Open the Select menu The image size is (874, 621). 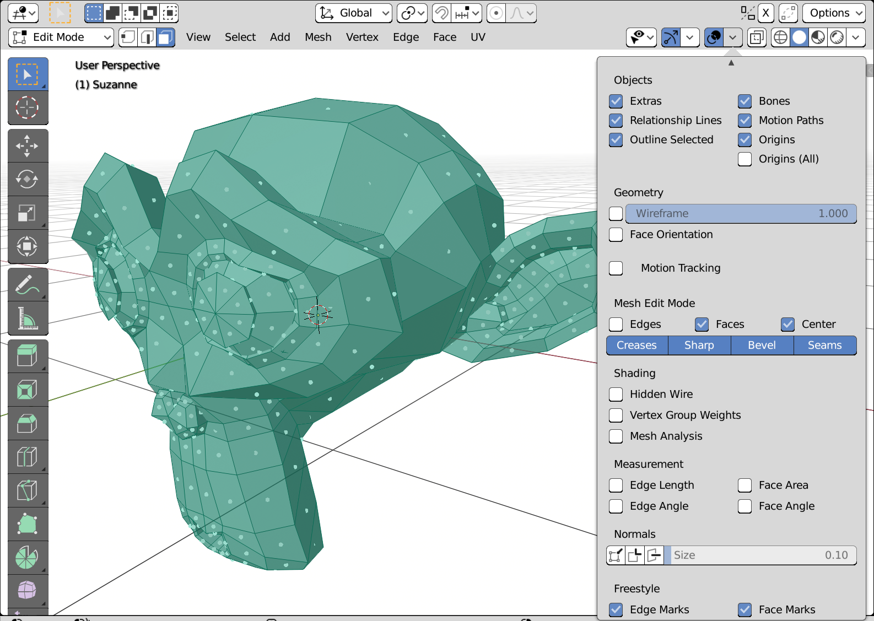[240, 37]
